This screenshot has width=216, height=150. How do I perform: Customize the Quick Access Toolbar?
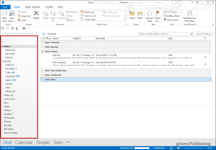29,29
